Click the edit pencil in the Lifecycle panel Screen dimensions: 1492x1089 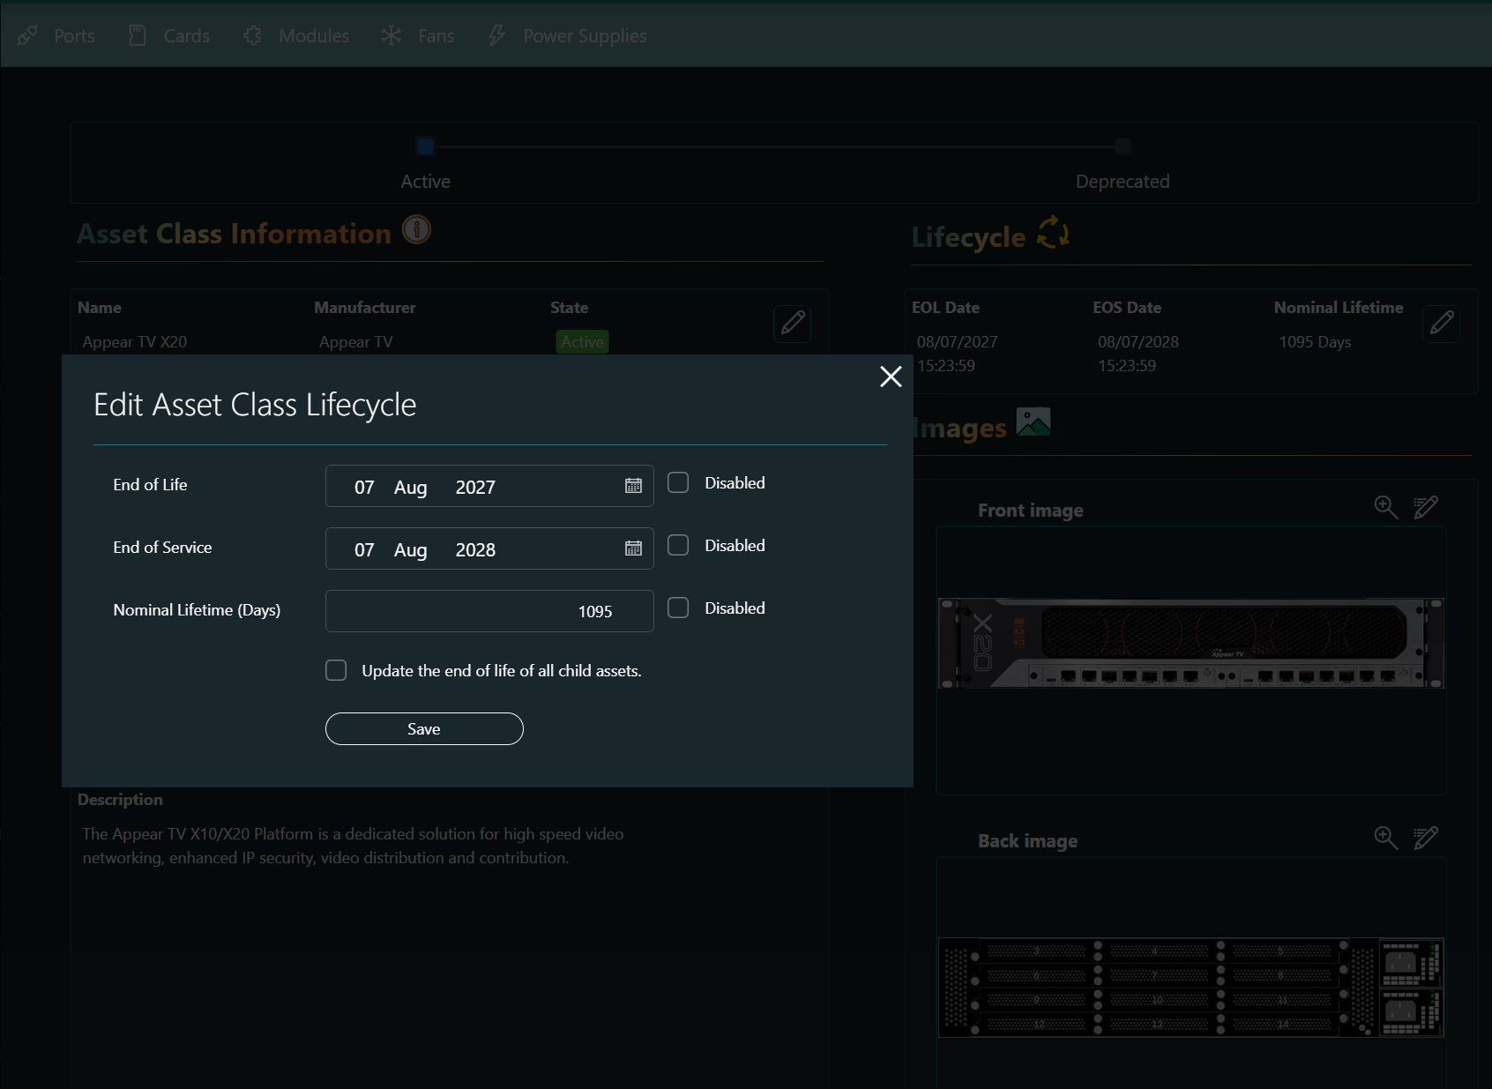click(1441, 324)
